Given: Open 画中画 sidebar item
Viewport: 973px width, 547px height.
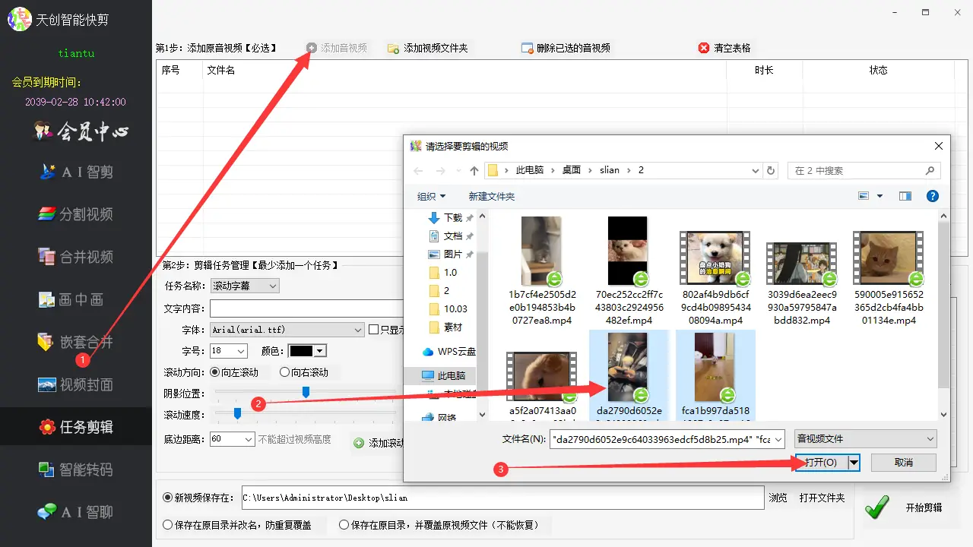Looking at the screenshot, I should pos(71,299).
